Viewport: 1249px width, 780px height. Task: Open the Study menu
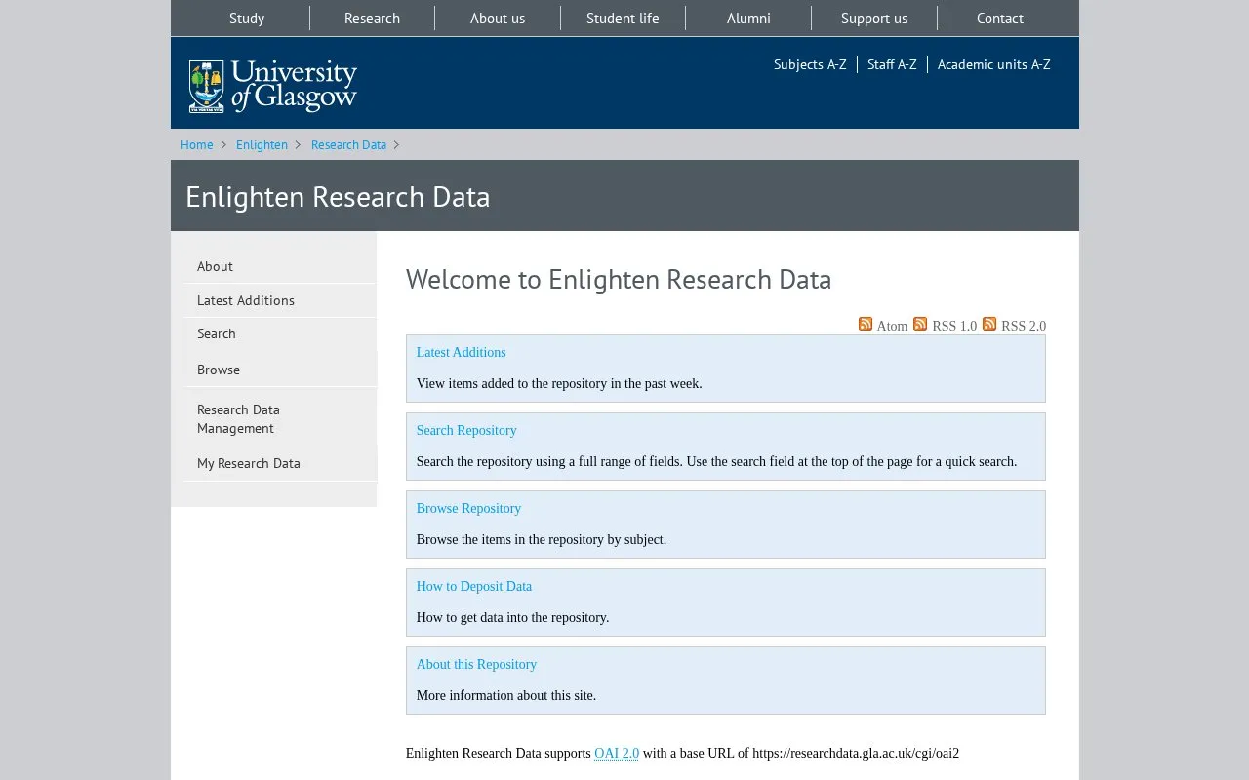pyautogui.click(x=247, y=19)
